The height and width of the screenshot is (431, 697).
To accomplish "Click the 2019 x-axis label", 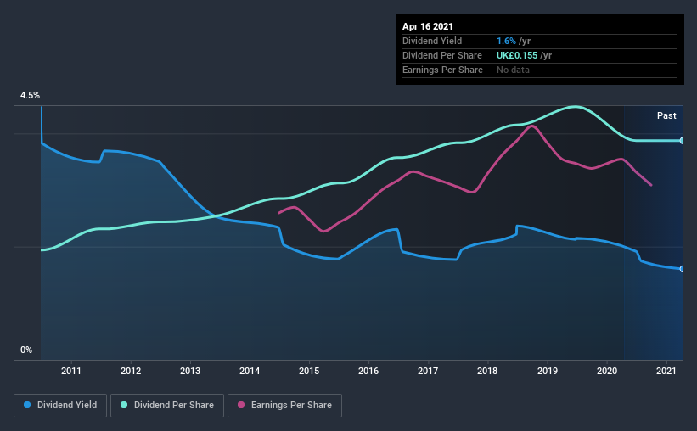I will (548, 371).
